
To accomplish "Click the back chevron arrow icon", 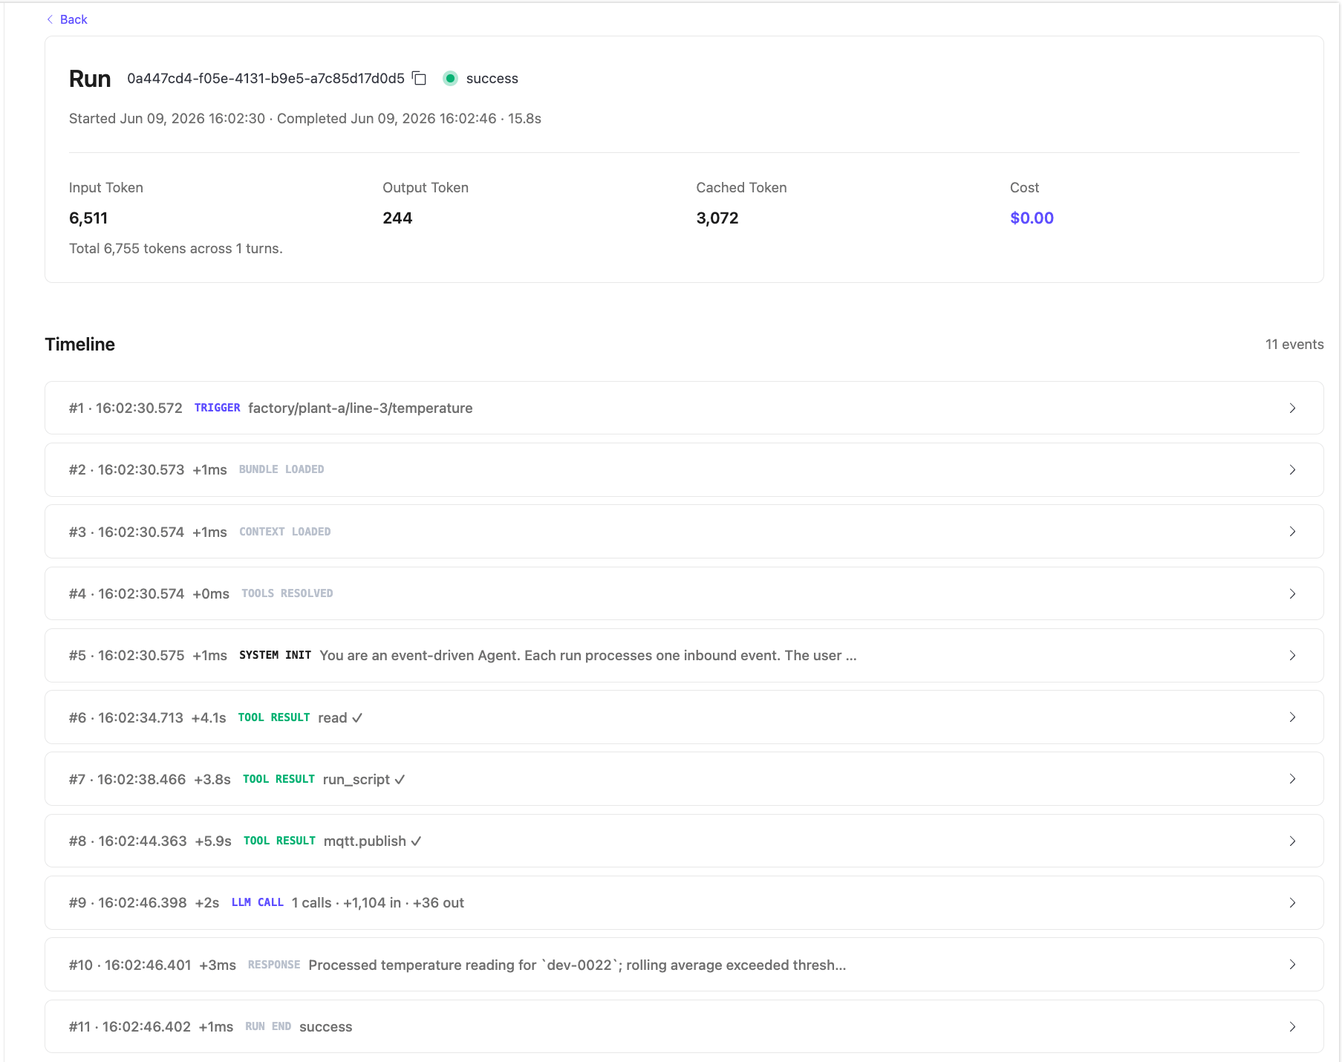I will point(50,19).
